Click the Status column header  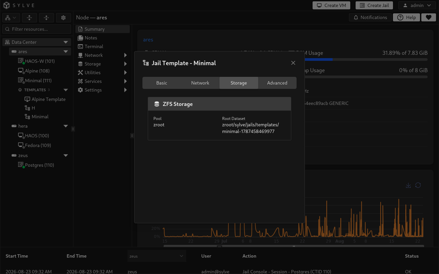point(412,256)
